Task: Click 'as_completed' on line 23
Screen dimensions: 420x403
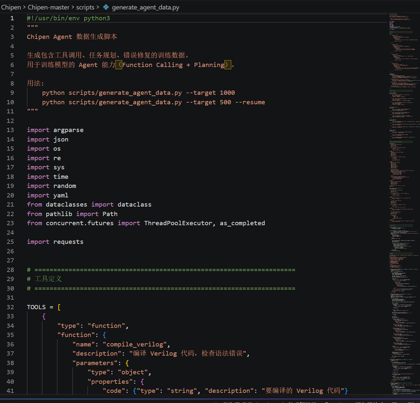Action: coord(243,223)
